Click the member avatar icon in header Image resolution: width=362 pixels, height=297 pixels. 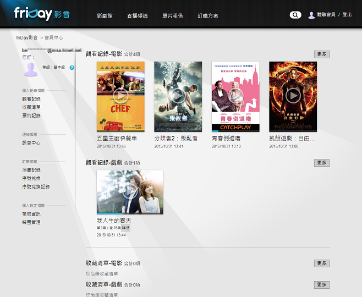pyautogui.click(x=311, y=15)
